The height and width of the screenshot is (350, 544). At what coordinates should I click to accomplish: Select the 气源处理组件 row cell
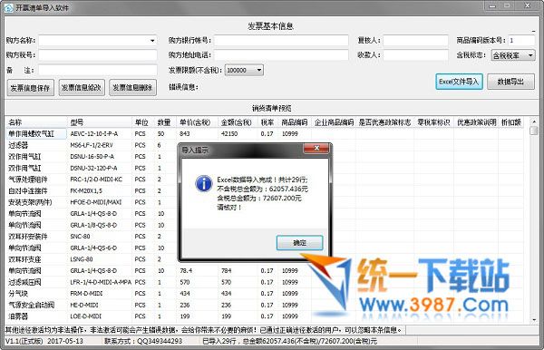pyautogui.click(x=36, y=180)
